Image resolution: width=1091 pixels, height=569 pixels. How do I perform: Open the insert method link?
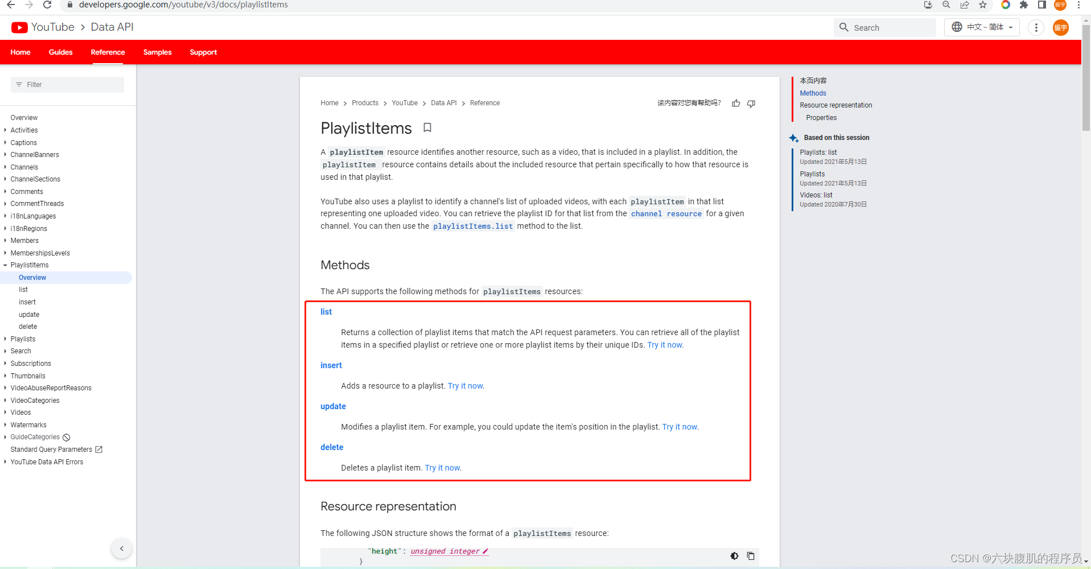click(331, 365)
